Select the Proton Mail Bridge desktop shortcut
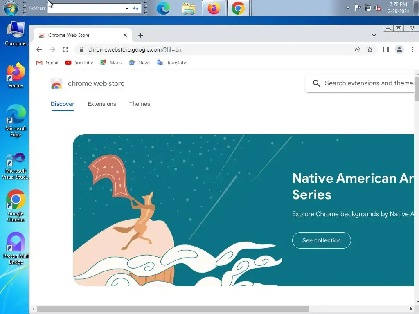The width and height of the screenshot is (419, 314). 16,249
